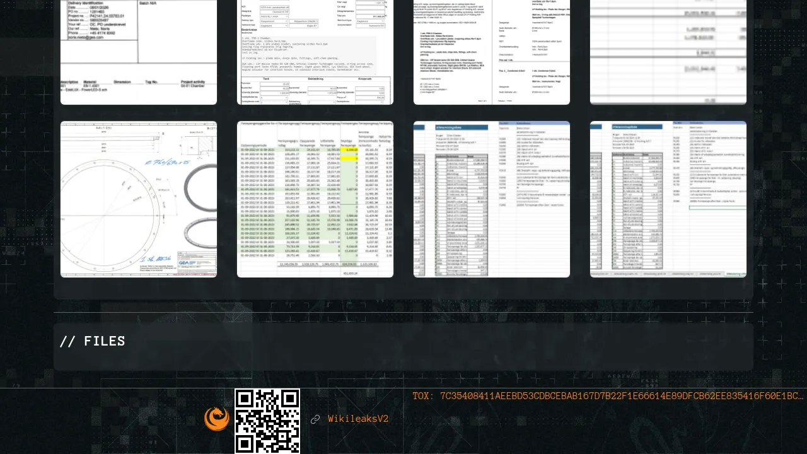Open third bottom-row spreadsheet thumbnail with blue header
Screen dimensions: 807x454
(492, 199)
